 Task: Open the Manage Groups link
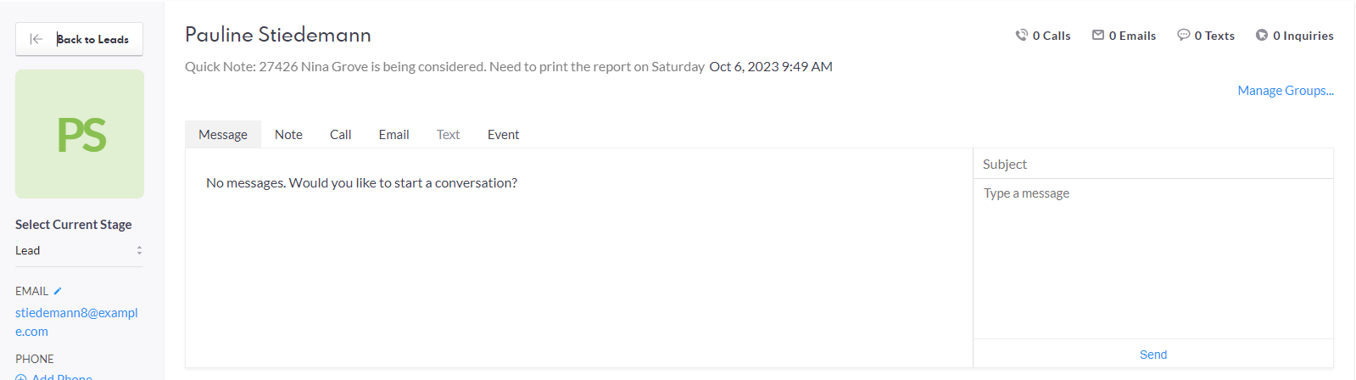coord(1286,91)
